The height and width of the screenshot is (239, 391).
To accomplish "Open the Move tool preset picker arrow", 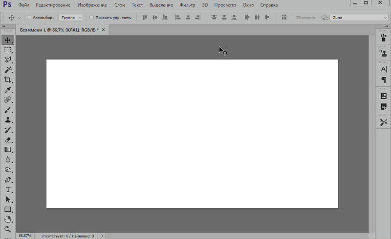I will (x=20, y=18).
